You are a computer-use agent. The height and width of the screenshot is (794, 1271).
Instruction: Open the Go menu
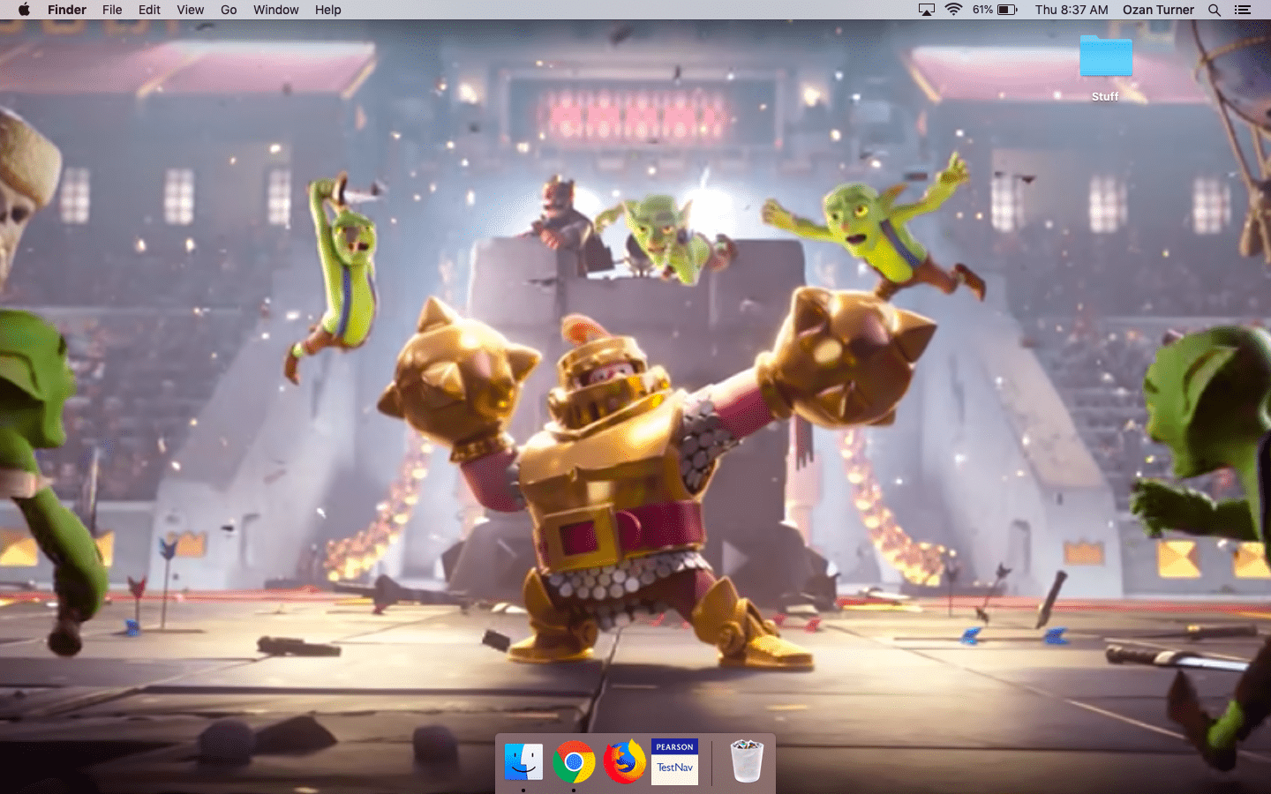(229, 10)
